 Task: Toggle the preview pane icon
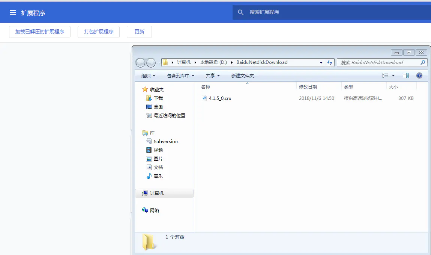click(x=406, y=75)
